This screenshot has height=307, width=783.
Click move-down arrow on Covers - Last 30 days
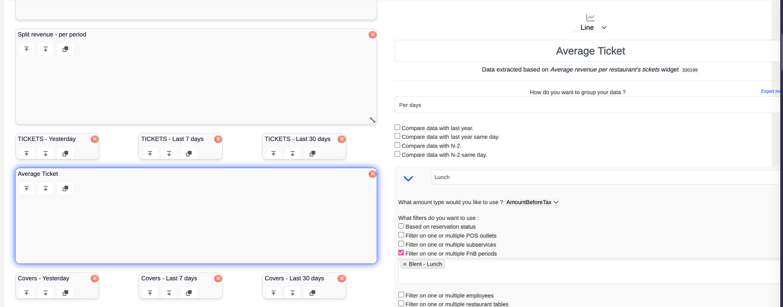coord(293,293)
